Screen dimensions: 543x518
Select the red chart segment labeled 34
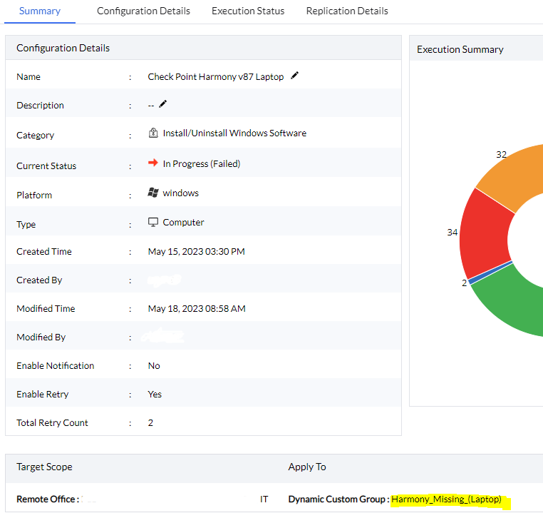coord(483,234)
